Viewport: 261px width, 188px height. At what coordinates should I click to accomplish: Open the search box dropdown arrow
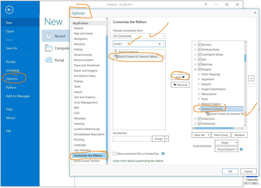pyautogui.click(x=163, y=44)
